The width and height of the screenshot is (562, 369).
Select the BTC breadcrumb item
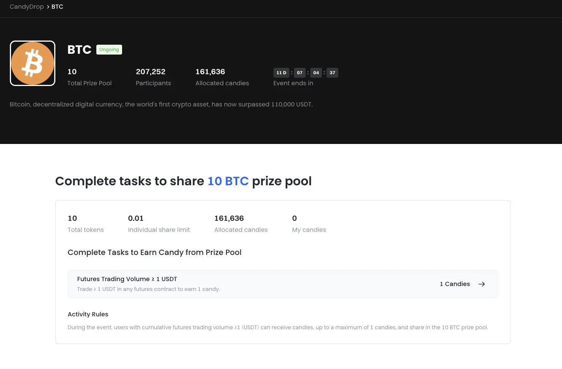click(x=57, y=7)
